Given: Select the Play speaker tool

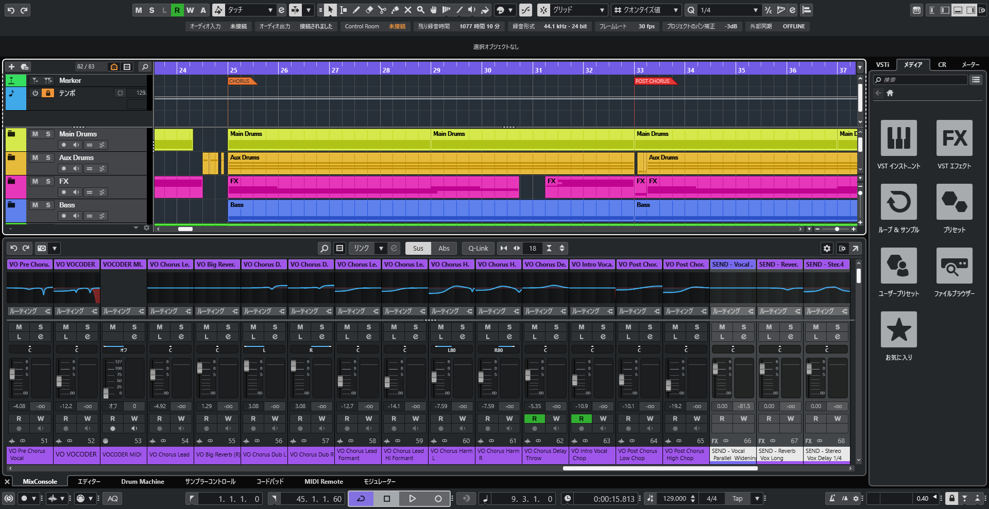Looking at the screenshot, I should coord(472,10).
